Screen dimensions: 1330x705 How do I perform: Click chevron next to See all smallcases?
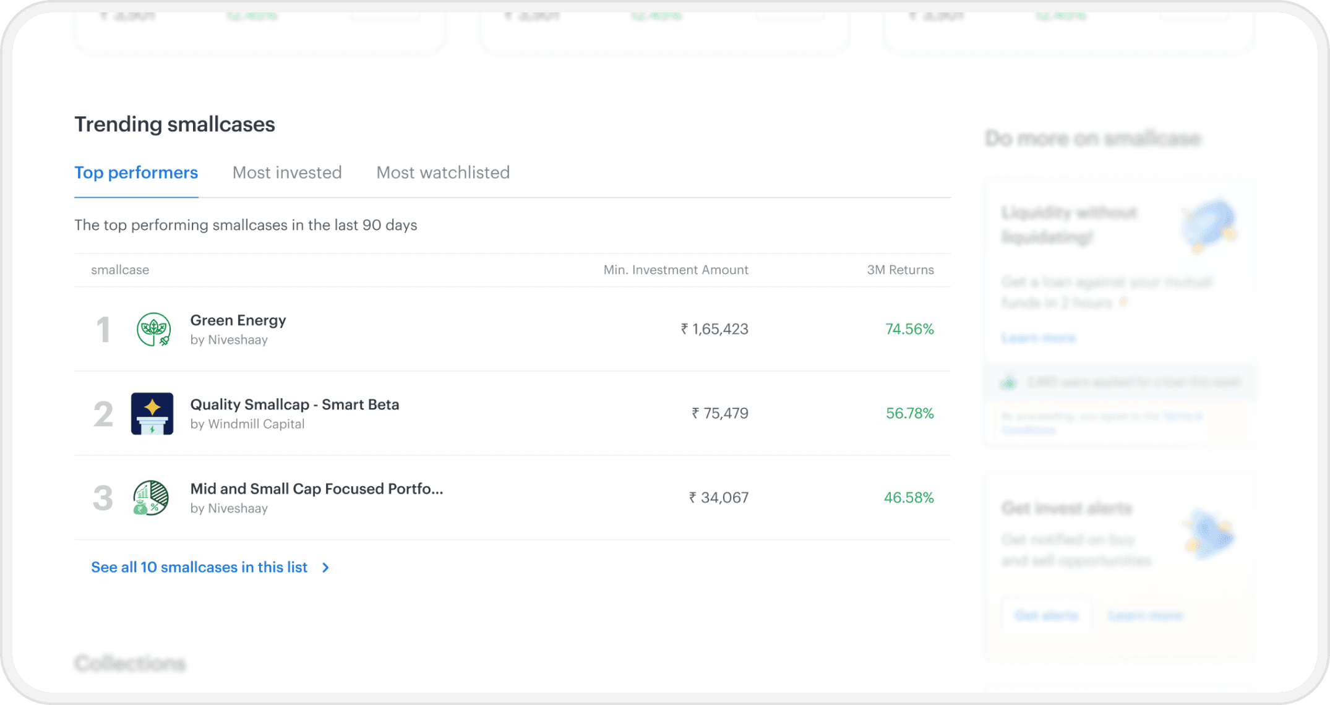(326, 568)
